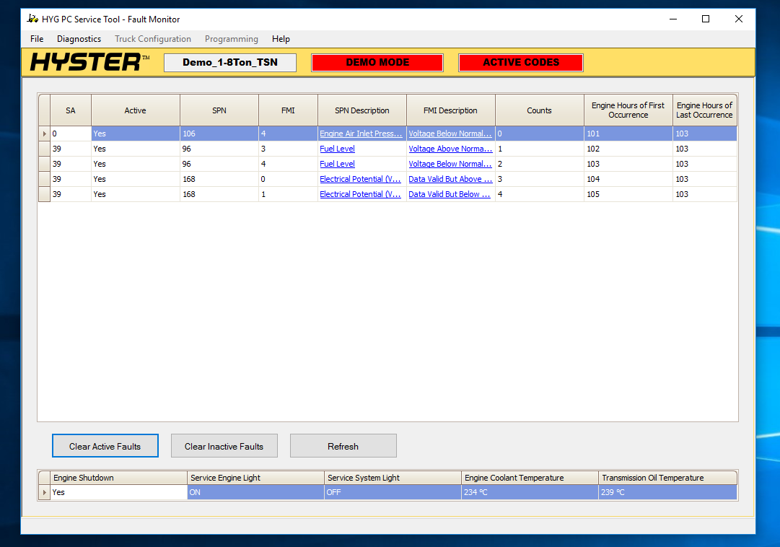
Task: Select the row indicator arrow of first fault row
Action: (x=44, y=134)
